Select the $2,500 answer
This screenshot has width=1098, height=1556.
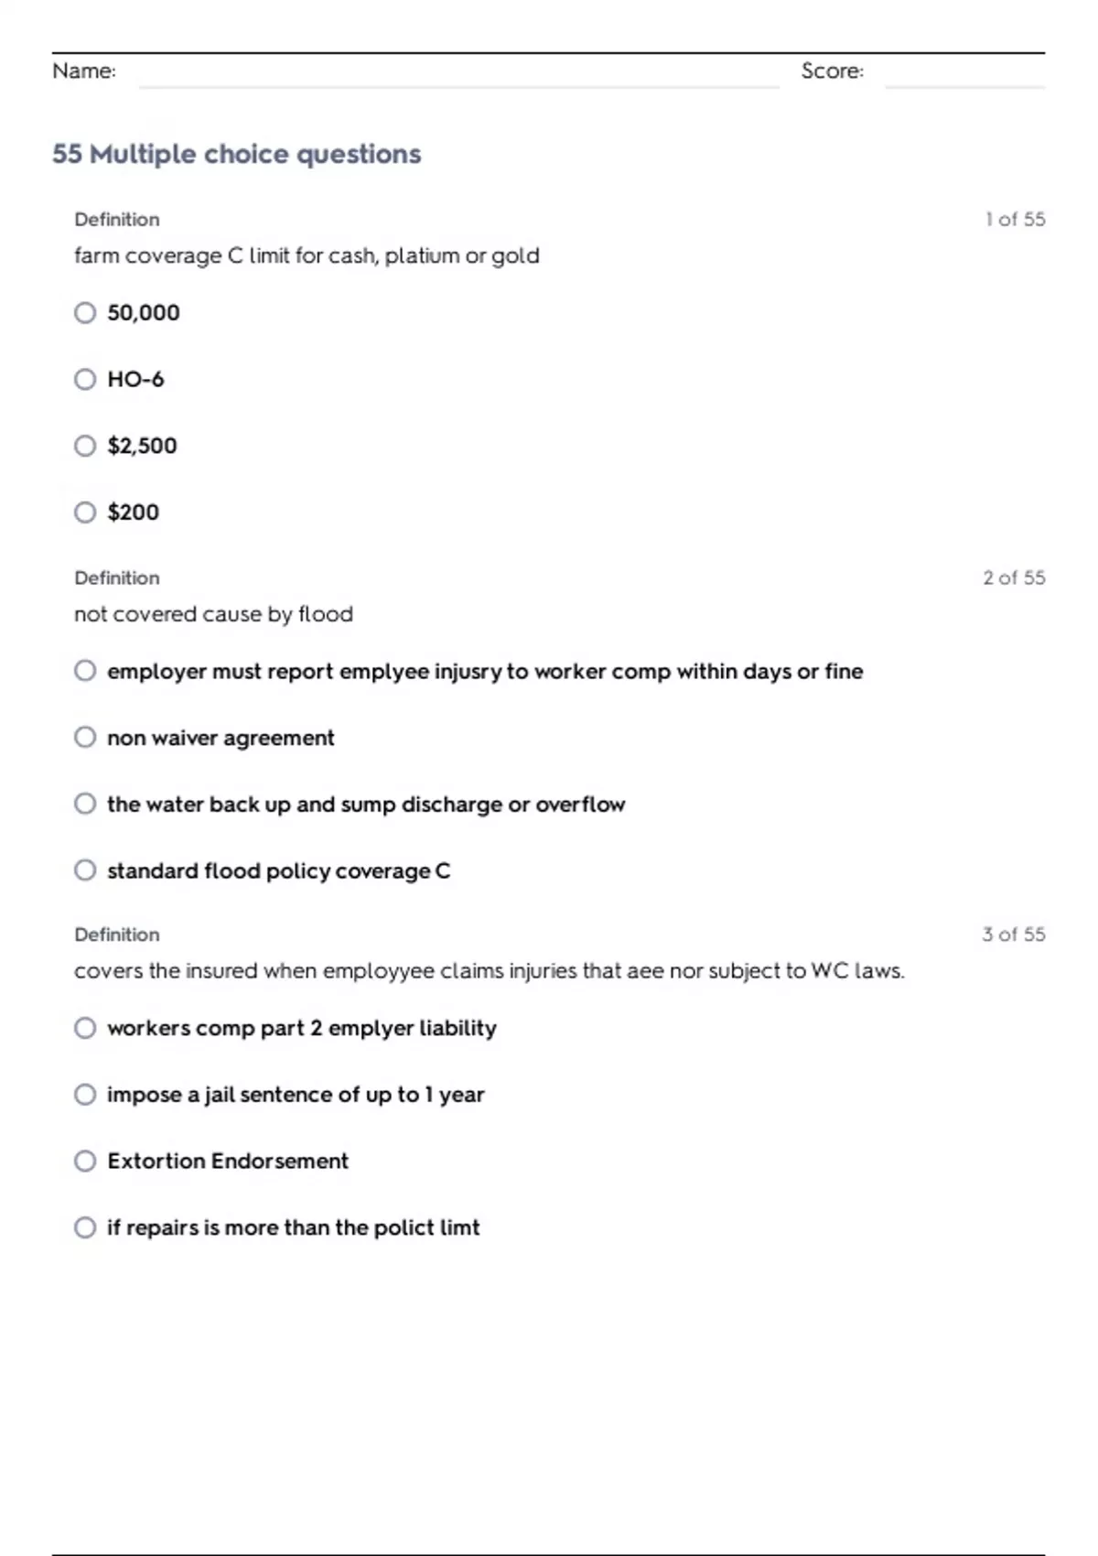85,446
